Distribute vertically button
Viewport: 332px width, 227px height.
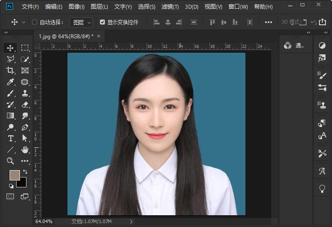pos(194,22)
